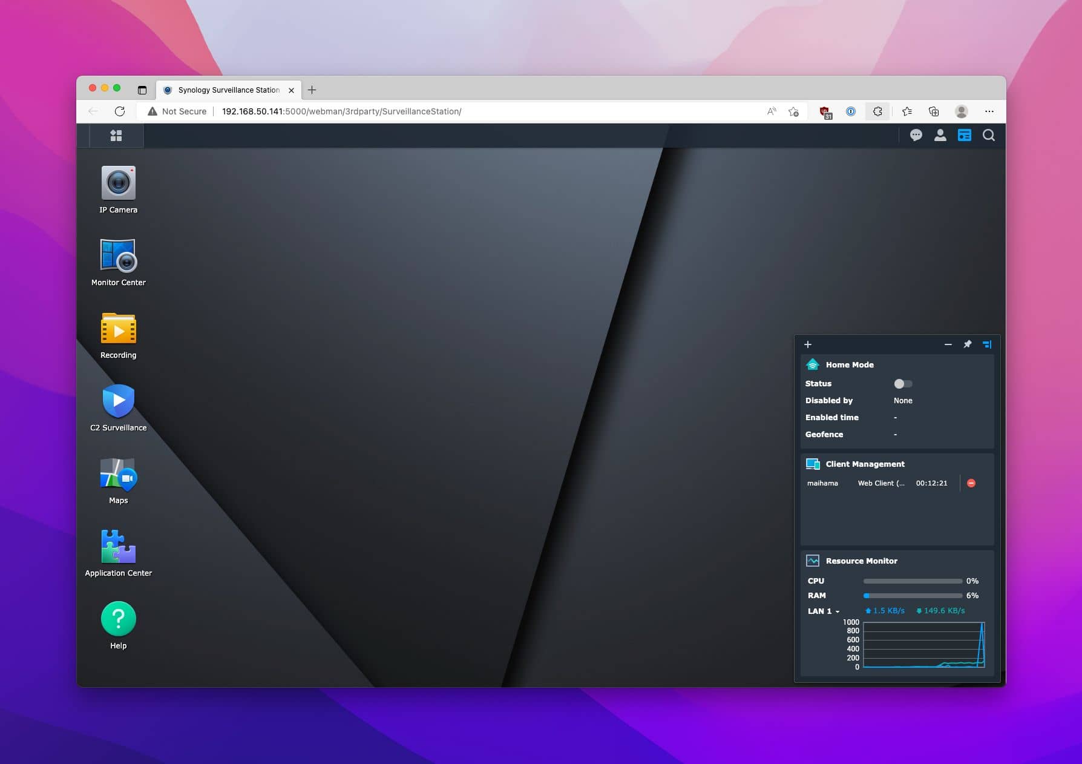Open the notifications chat bubble icon

pos(916,136)
